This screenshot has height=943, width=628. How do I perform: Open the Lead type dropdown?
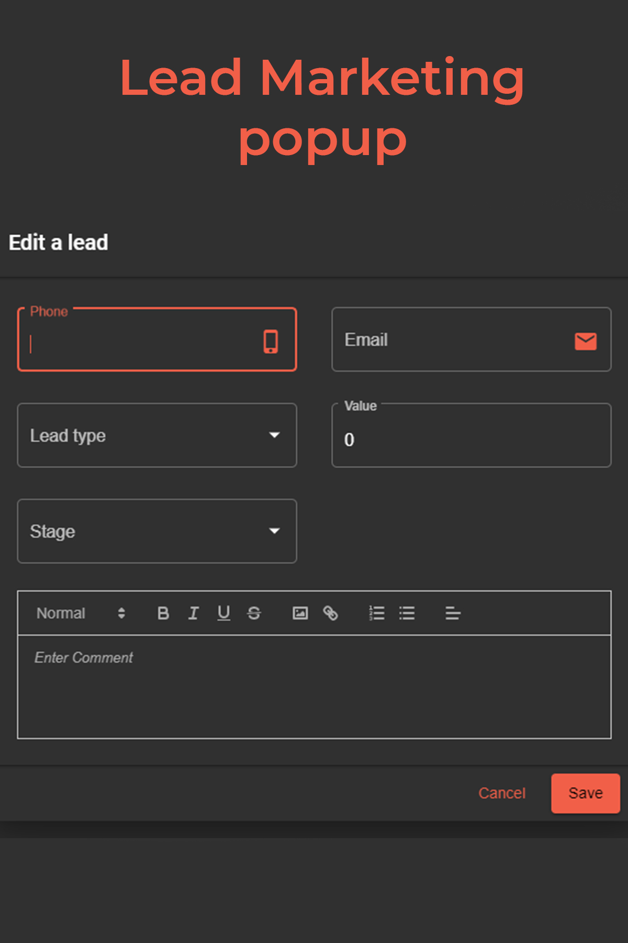(x=157, y=435)
